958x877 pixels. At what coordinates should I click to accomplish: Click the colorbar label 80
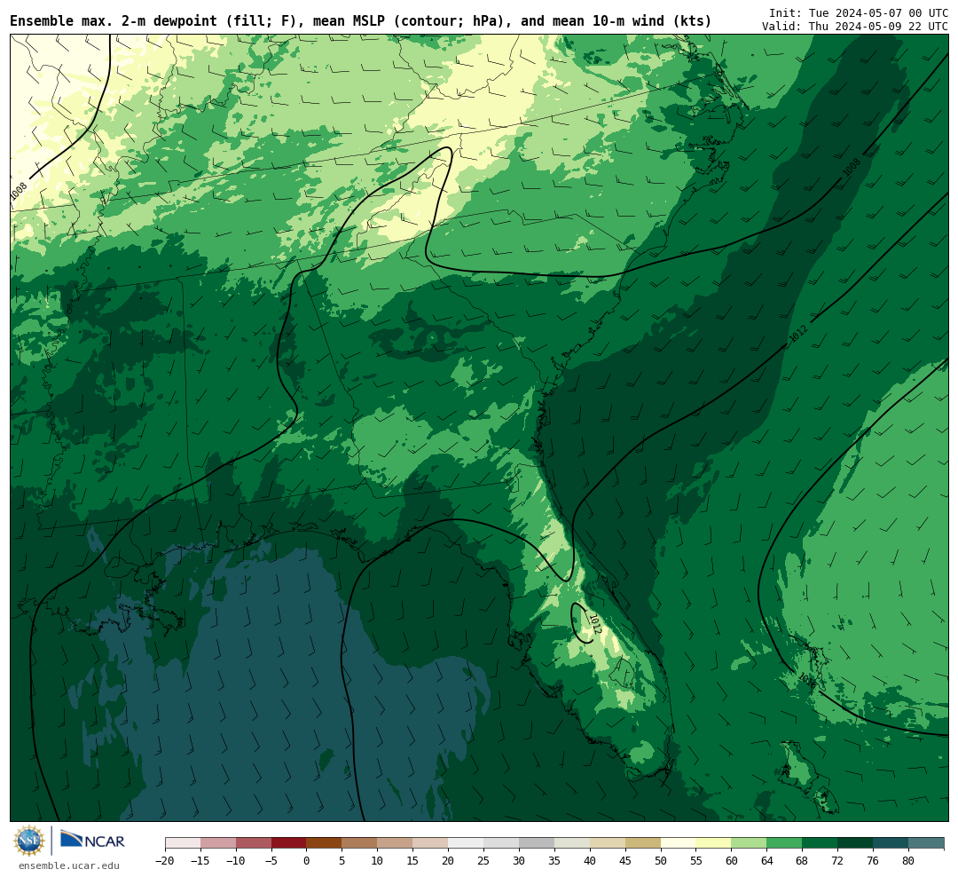tap(908, 861)
